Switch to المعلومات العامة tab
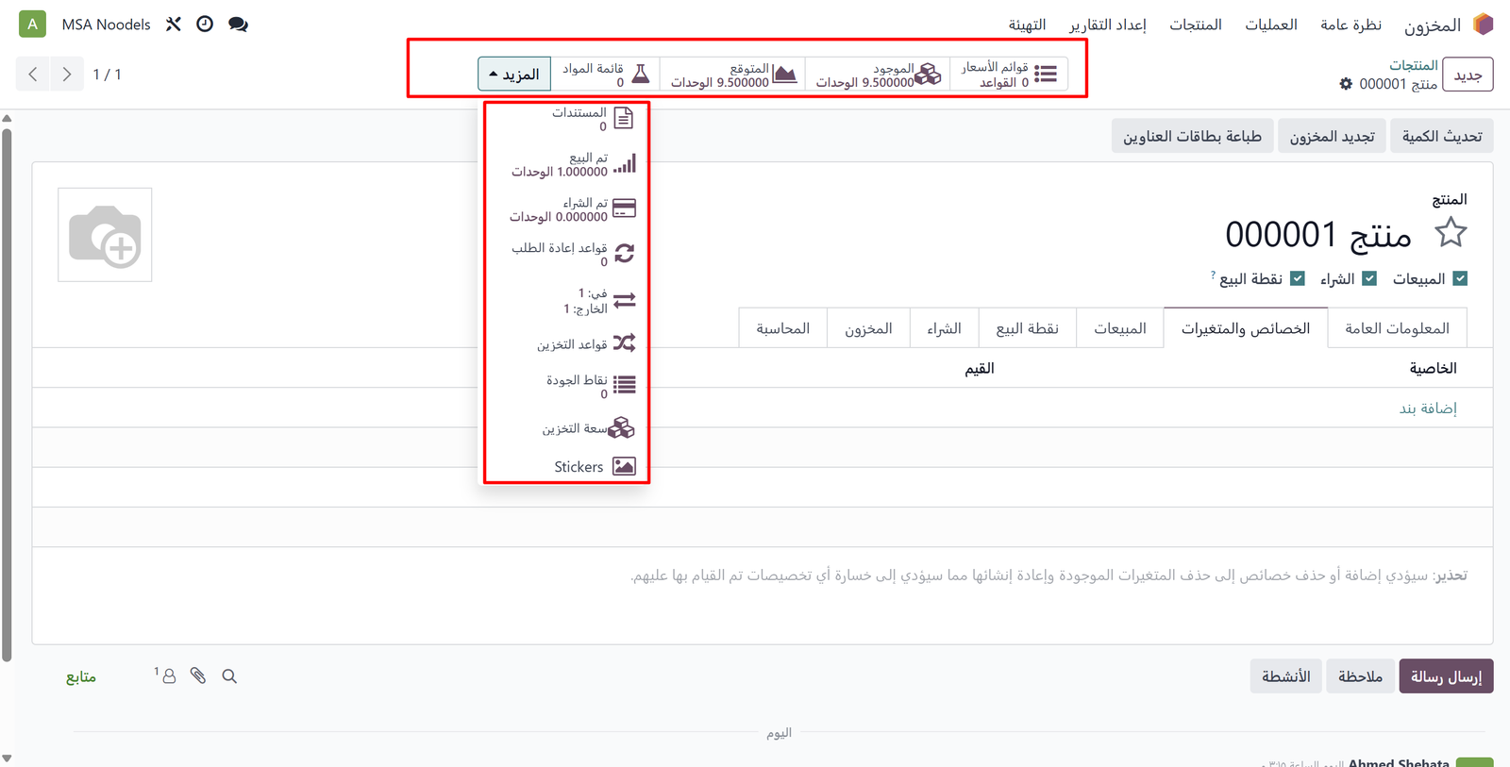Image resolution: width=1510 pixels, height=767 pixels. 1397,327
